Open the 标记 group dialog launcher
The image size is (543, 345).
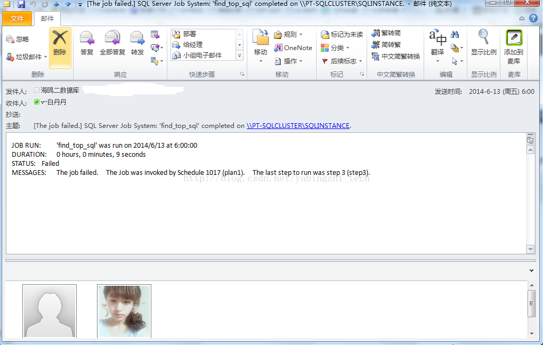click(x=362, y=74)
